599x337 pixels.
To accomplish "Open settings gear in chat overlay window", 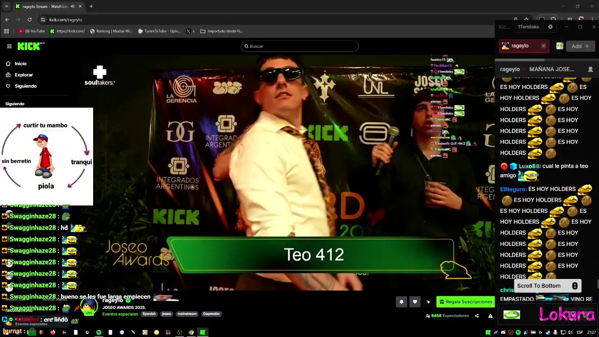I will [x=550, y=27].
